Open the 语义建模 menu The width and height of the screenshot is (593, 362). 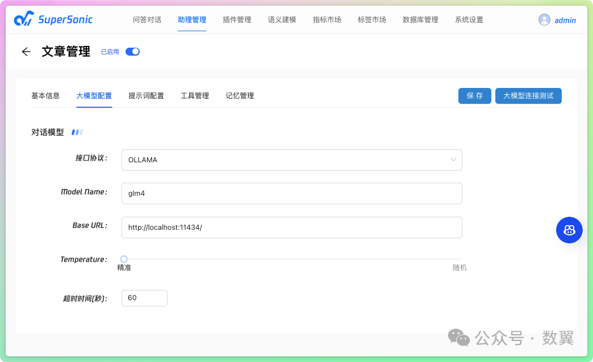click(282, 20)
